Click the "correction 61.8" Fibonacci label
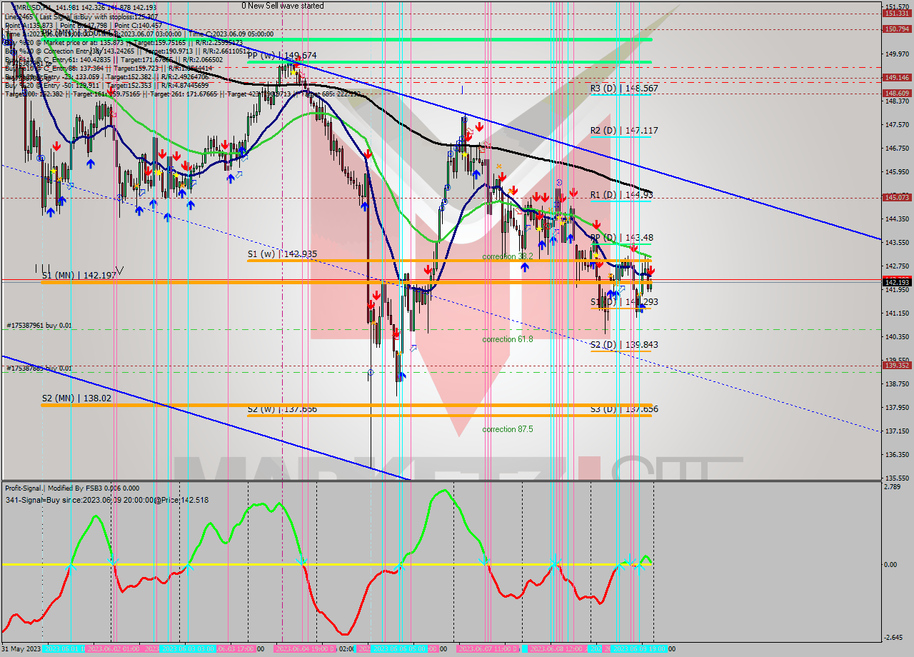 coord(507,339)
